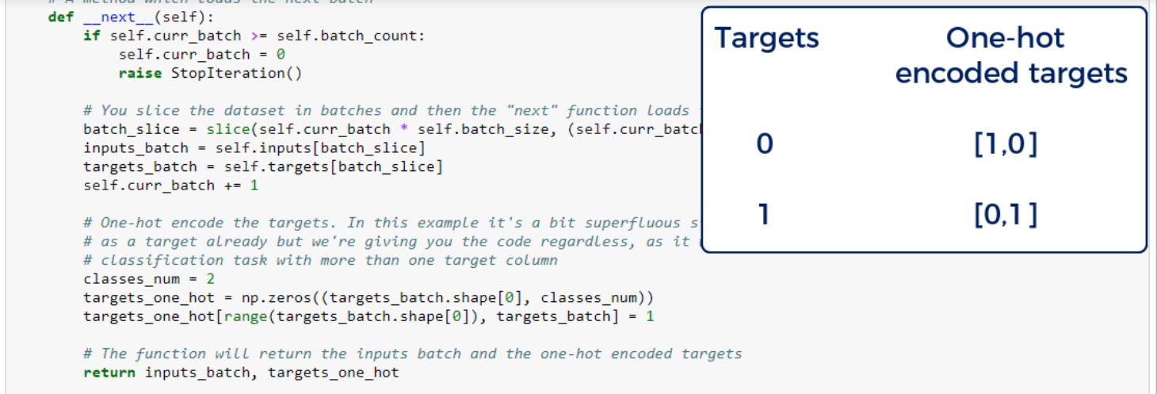Click the 'targets_batch = self.targets[batch_slice]' line

262,166
